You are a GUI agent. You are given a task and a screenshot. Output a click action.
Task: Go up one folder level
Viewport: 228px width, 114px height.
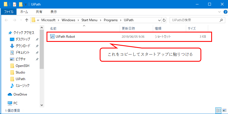point(27,20)
